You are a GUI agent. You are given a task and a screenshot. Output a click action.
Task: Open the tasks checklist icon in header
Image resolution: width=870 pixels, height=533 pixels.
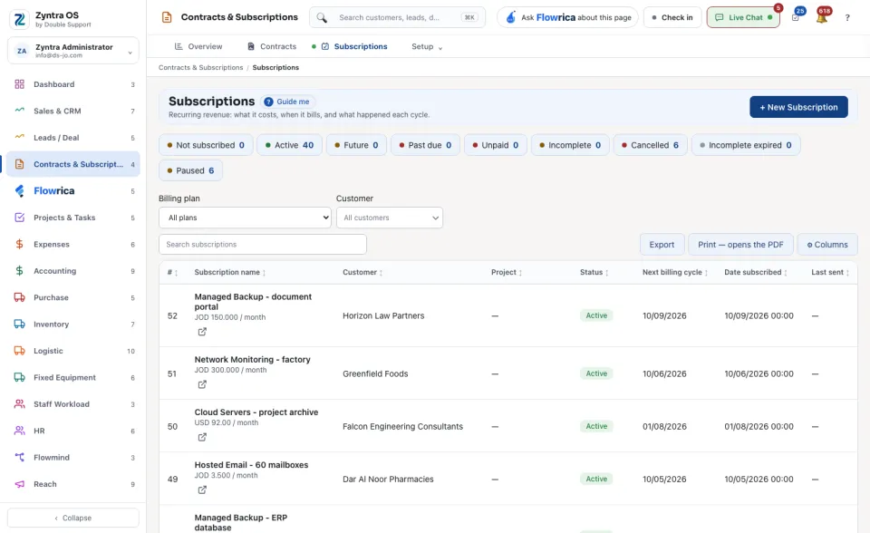(796, 17)
